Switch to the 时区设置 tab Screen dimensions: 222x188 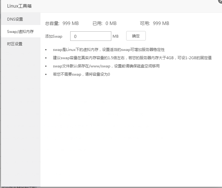pyautogui.click(x=21, y=44)
